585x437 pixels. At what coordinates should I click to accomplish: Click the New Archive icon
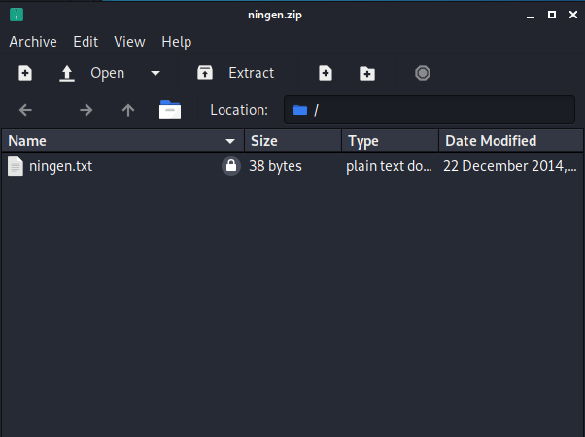click(25, 73)
